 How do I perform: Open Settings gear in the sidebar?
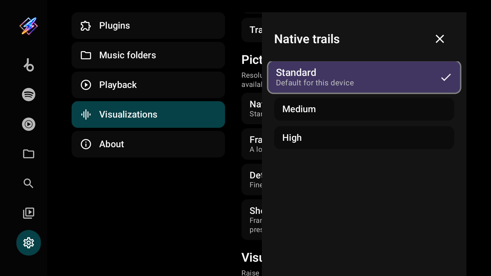pos(29,243)
